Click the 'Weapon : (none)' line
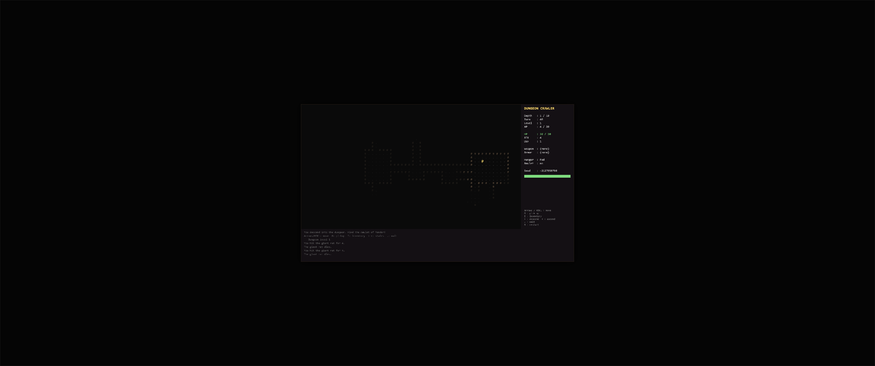 537,149
